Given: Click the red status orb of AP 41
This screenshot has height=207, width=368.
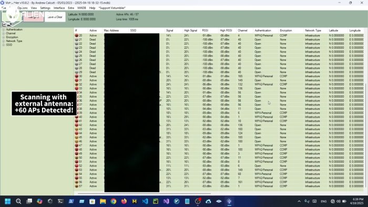Looking at the screenshot, I should (x=77, y=121).
